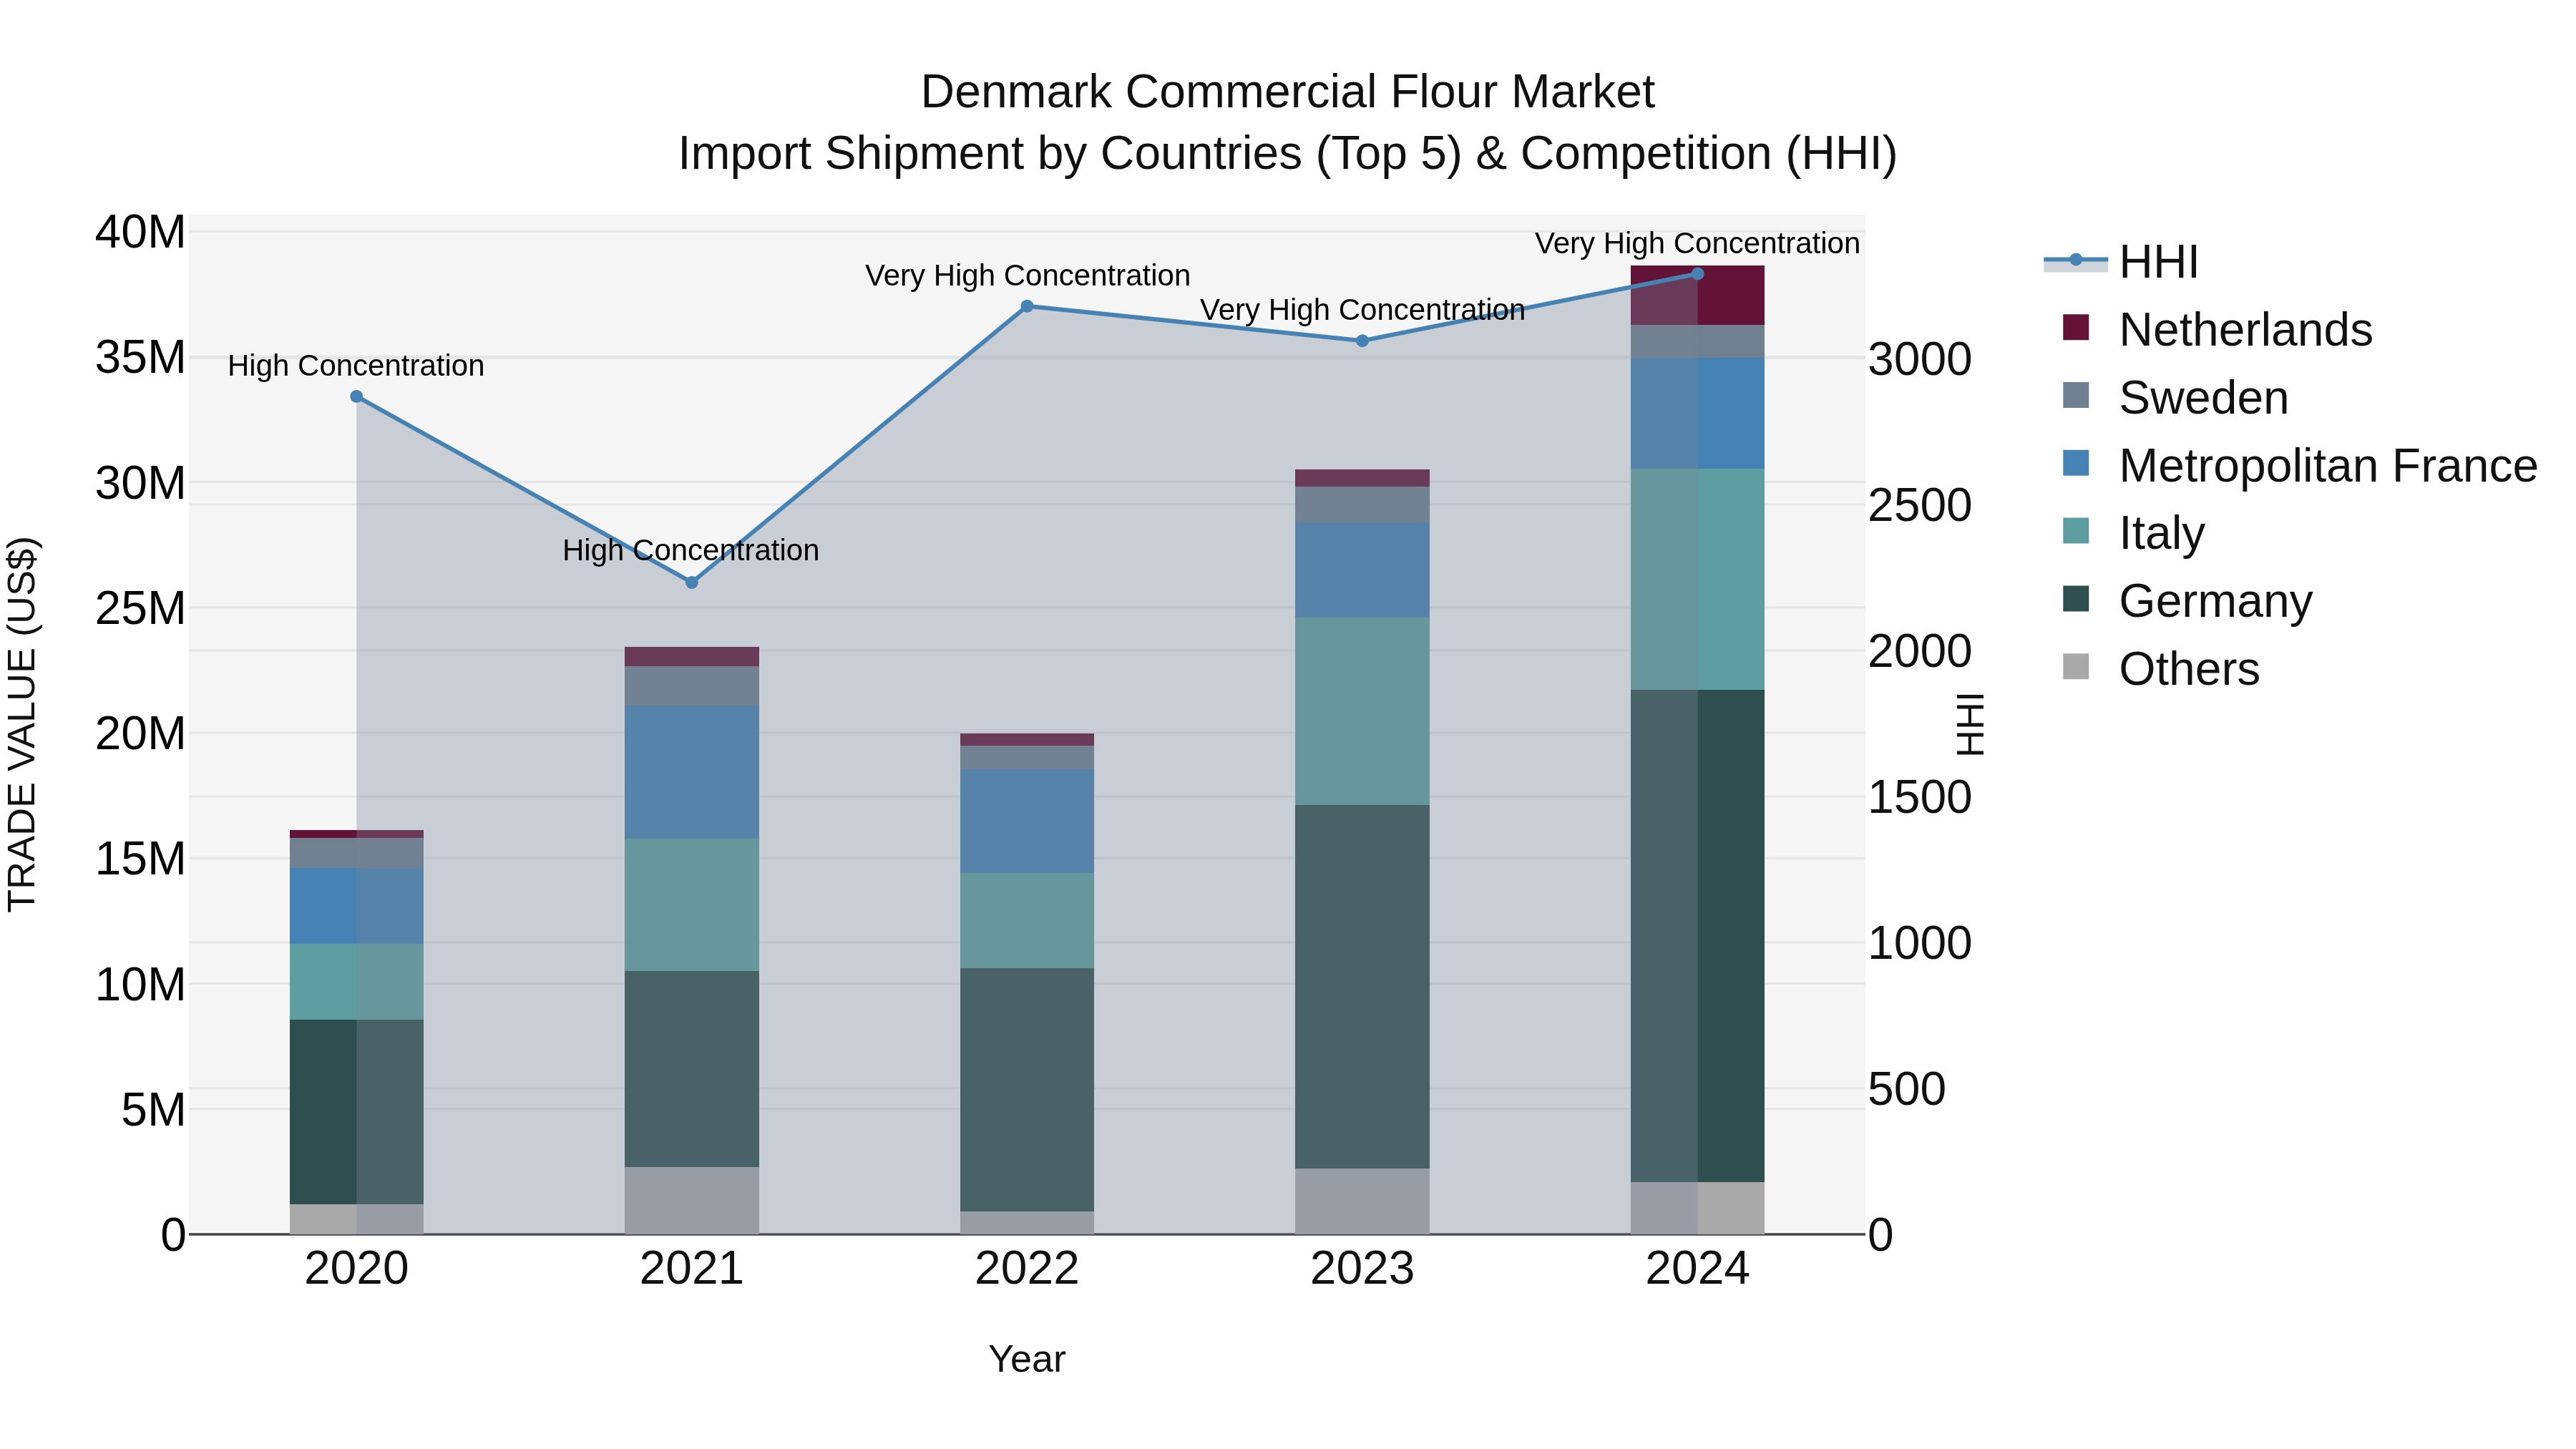2576x1449 pixels.
Task: Click the 3000 HHI axis tick label
Action: (1920, 359)
